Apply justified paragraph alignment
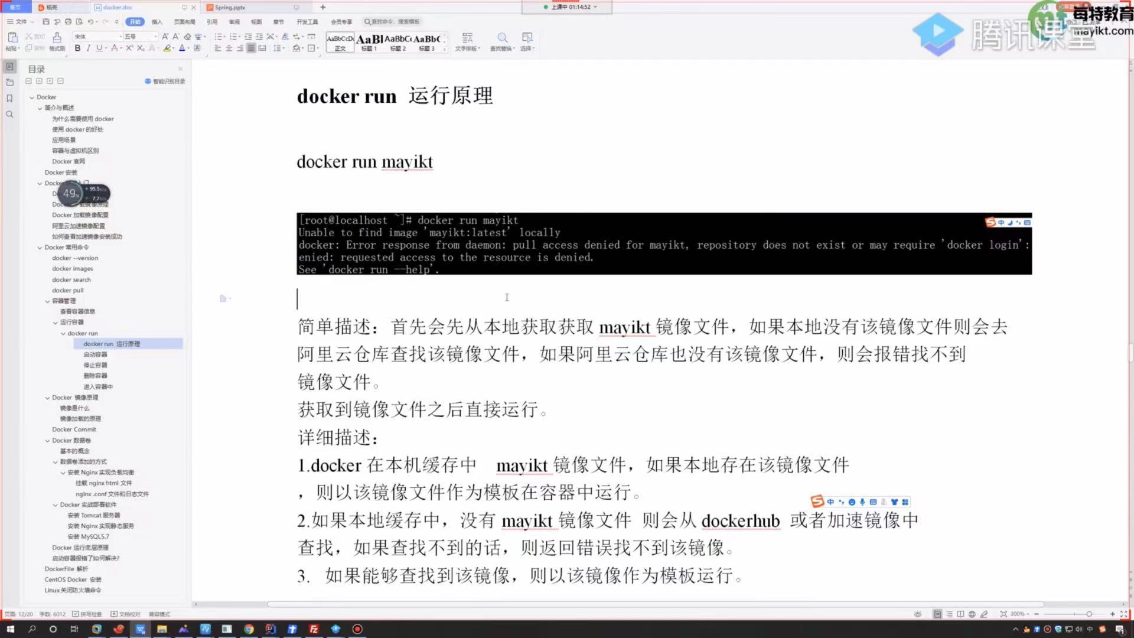 (251, 48)
